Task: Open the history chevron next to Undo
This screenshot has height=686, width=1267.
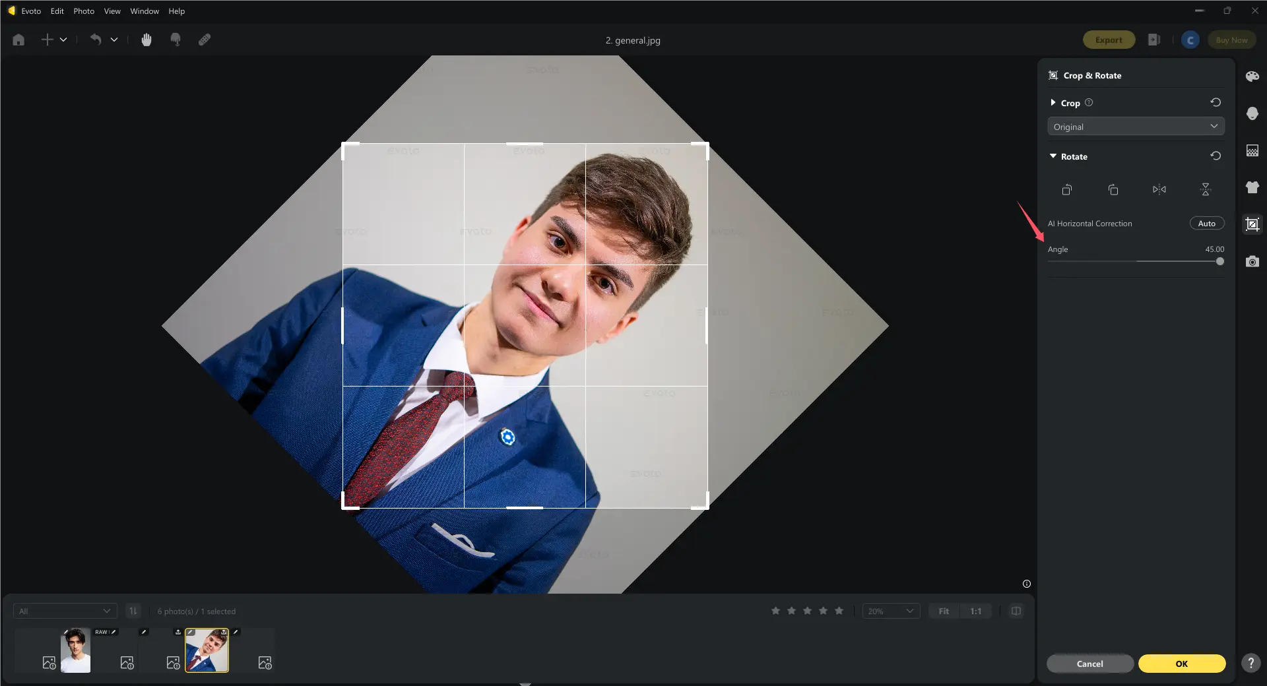Action: (114, 40)
